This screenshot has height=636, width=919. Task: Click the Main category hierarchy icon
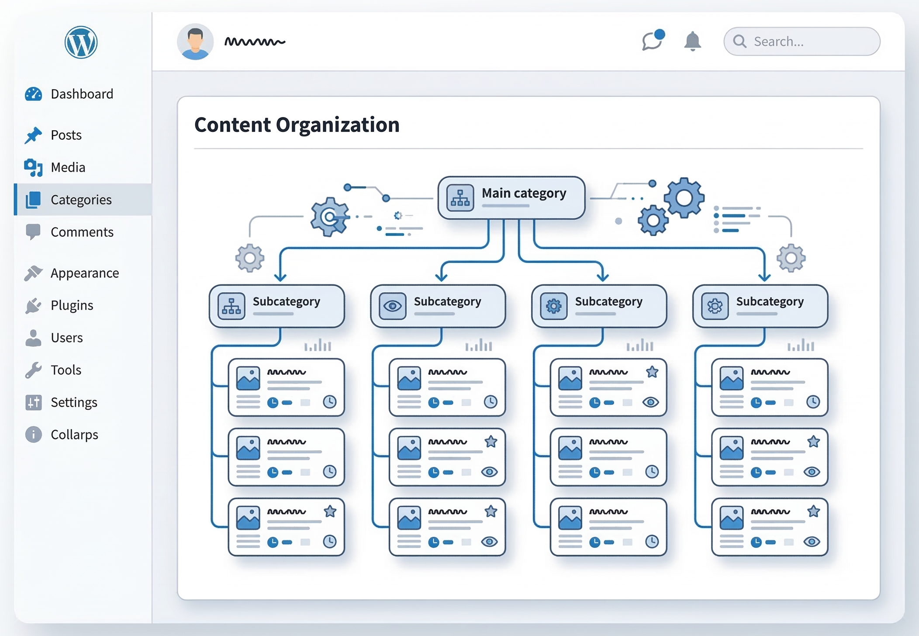(460, 198)
